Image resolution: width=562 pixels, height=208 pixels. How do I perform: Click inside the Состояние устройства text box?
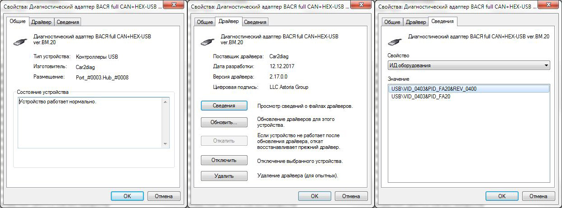tap(90, 122)
